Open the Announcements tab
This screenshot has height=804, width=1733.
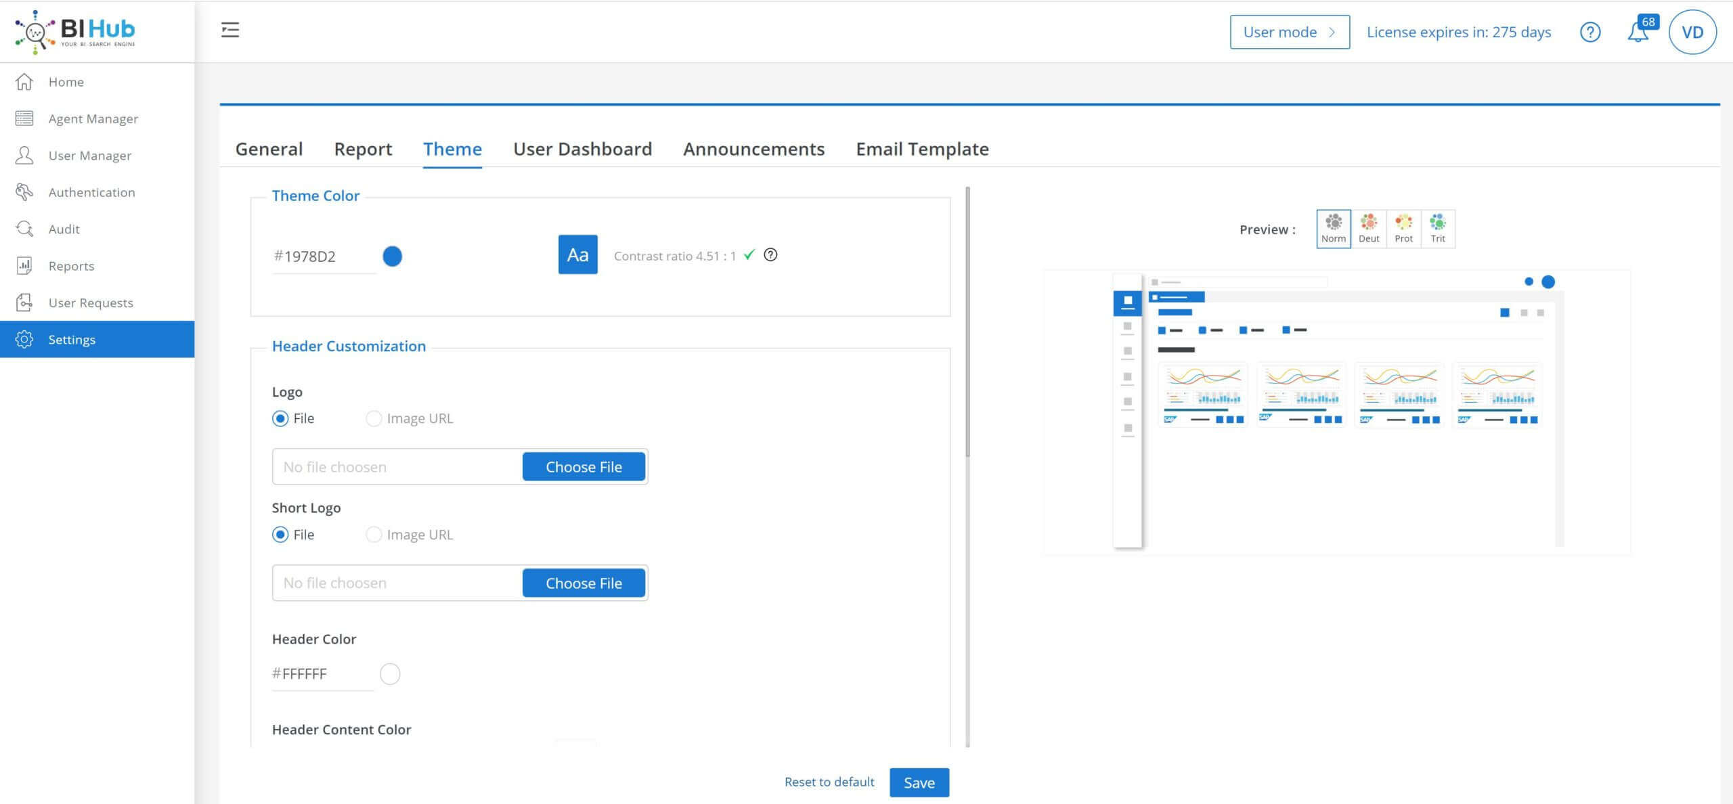[x=753, y=149]
